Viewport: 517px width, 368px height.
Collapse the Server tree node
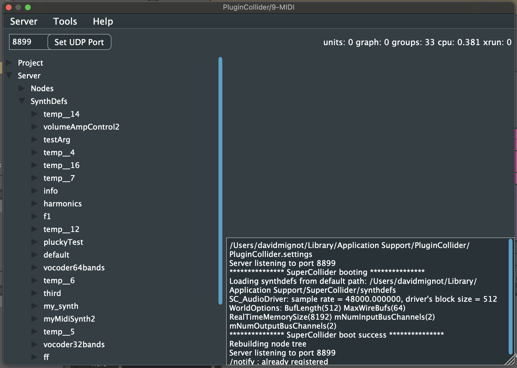point(9,76)
